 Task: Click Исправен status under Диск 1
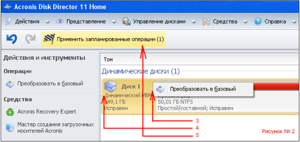click(x=116, y=108)
